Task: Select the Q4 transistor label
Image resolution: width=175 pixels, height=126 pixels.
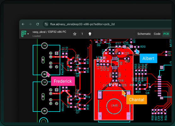Action: (x=147, y=93)
